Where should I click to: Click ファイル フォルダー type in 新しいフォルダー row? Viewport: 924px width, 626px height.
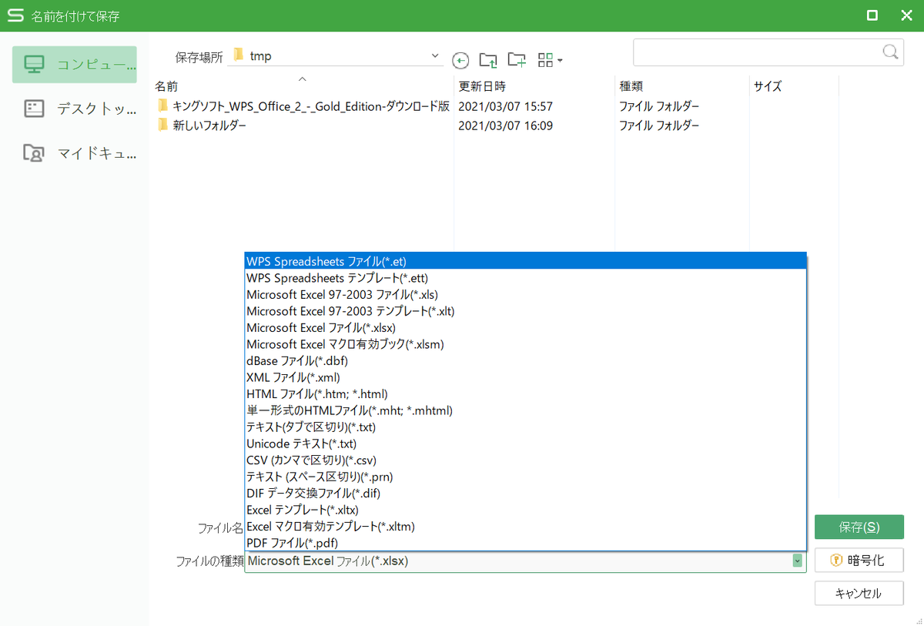coord(659,126)
